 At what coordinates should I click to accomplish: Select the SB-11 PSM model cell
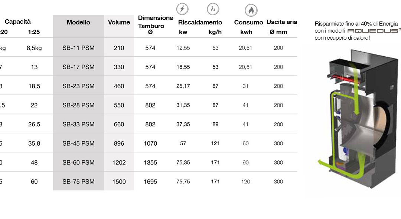click(78, 48)
